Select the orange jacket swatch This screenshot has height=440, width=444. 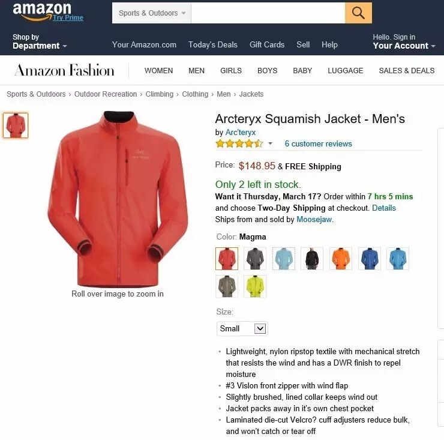click(341, 258)
